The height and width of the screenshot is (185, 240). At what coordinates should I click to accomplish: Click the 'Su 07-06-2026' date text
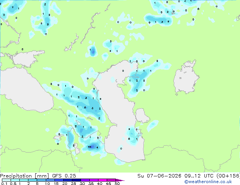click(159, 176)
